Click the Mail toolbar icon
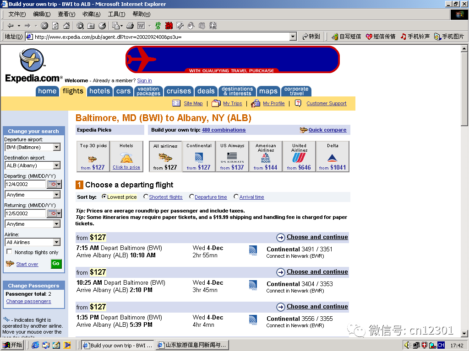The image size is (469, 351). coord(116,26)
